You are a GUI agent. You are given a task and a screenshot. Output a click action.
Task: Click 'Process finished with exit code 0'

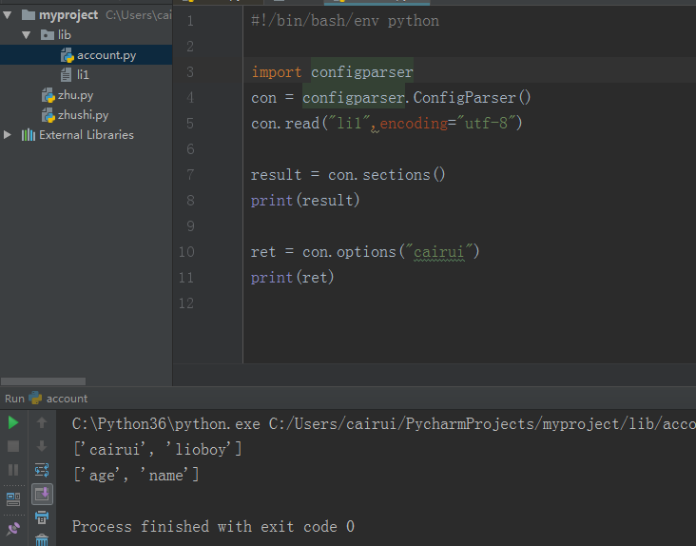(213, 526)
